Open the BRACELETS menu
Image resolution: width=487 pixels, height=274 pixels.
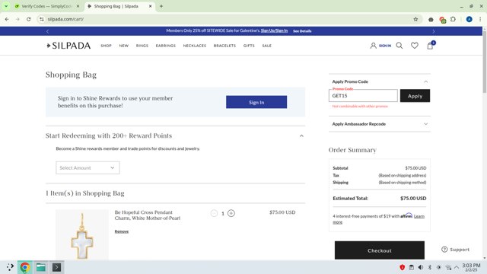224,46
